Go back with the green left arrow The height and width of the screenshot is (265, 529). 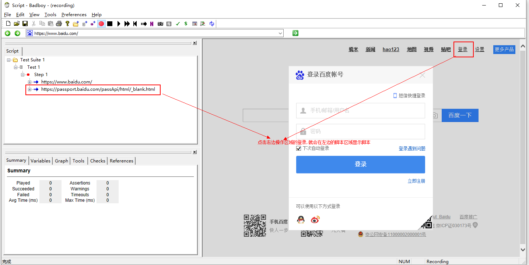[7, 33]
